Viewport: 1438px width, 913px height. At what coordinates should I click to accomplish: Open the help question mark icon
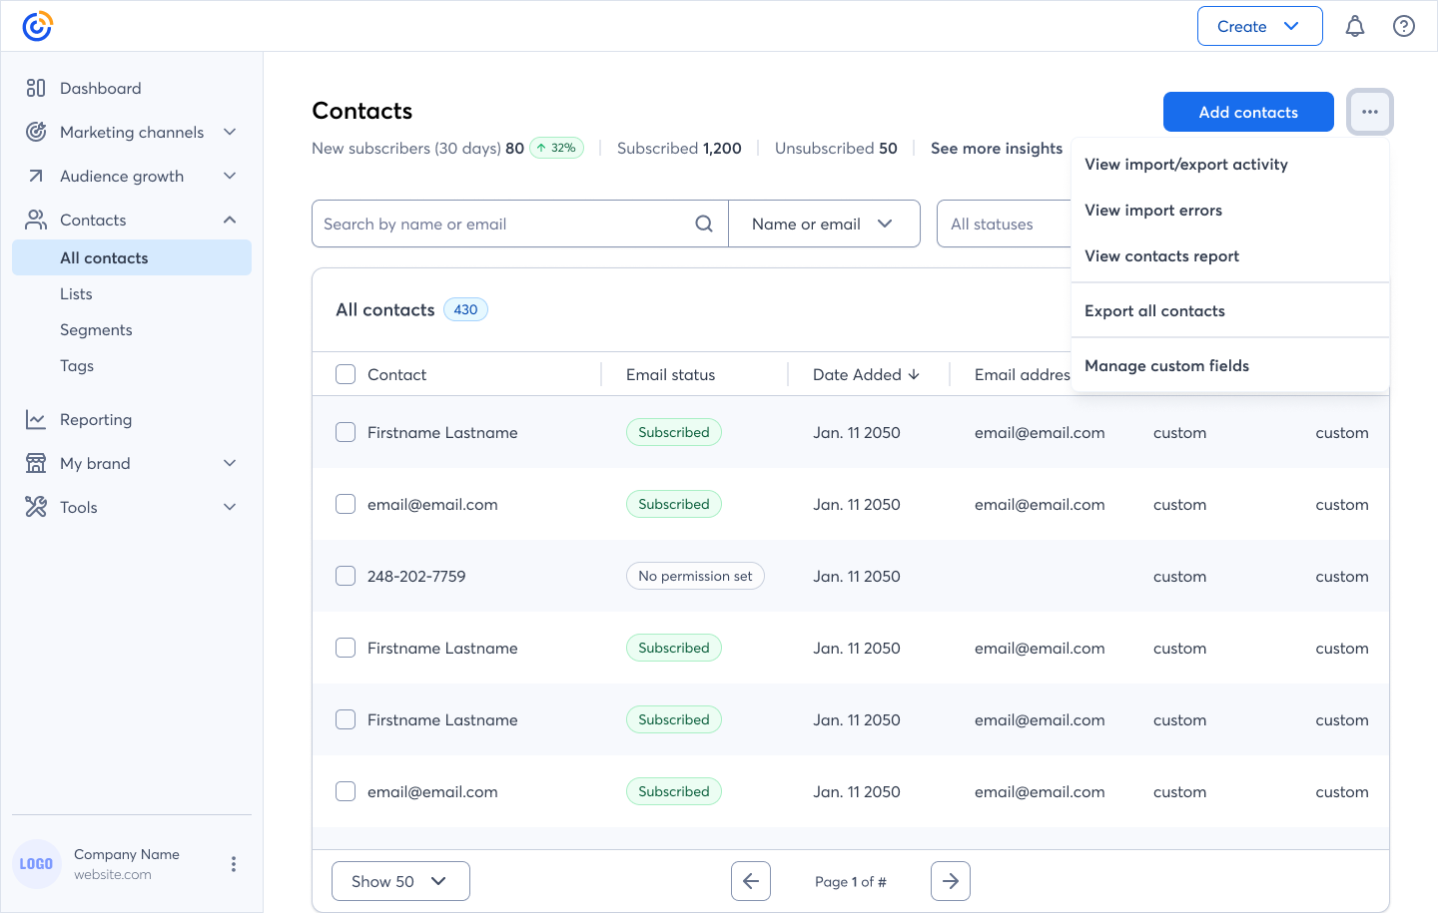coord(1403,27)
